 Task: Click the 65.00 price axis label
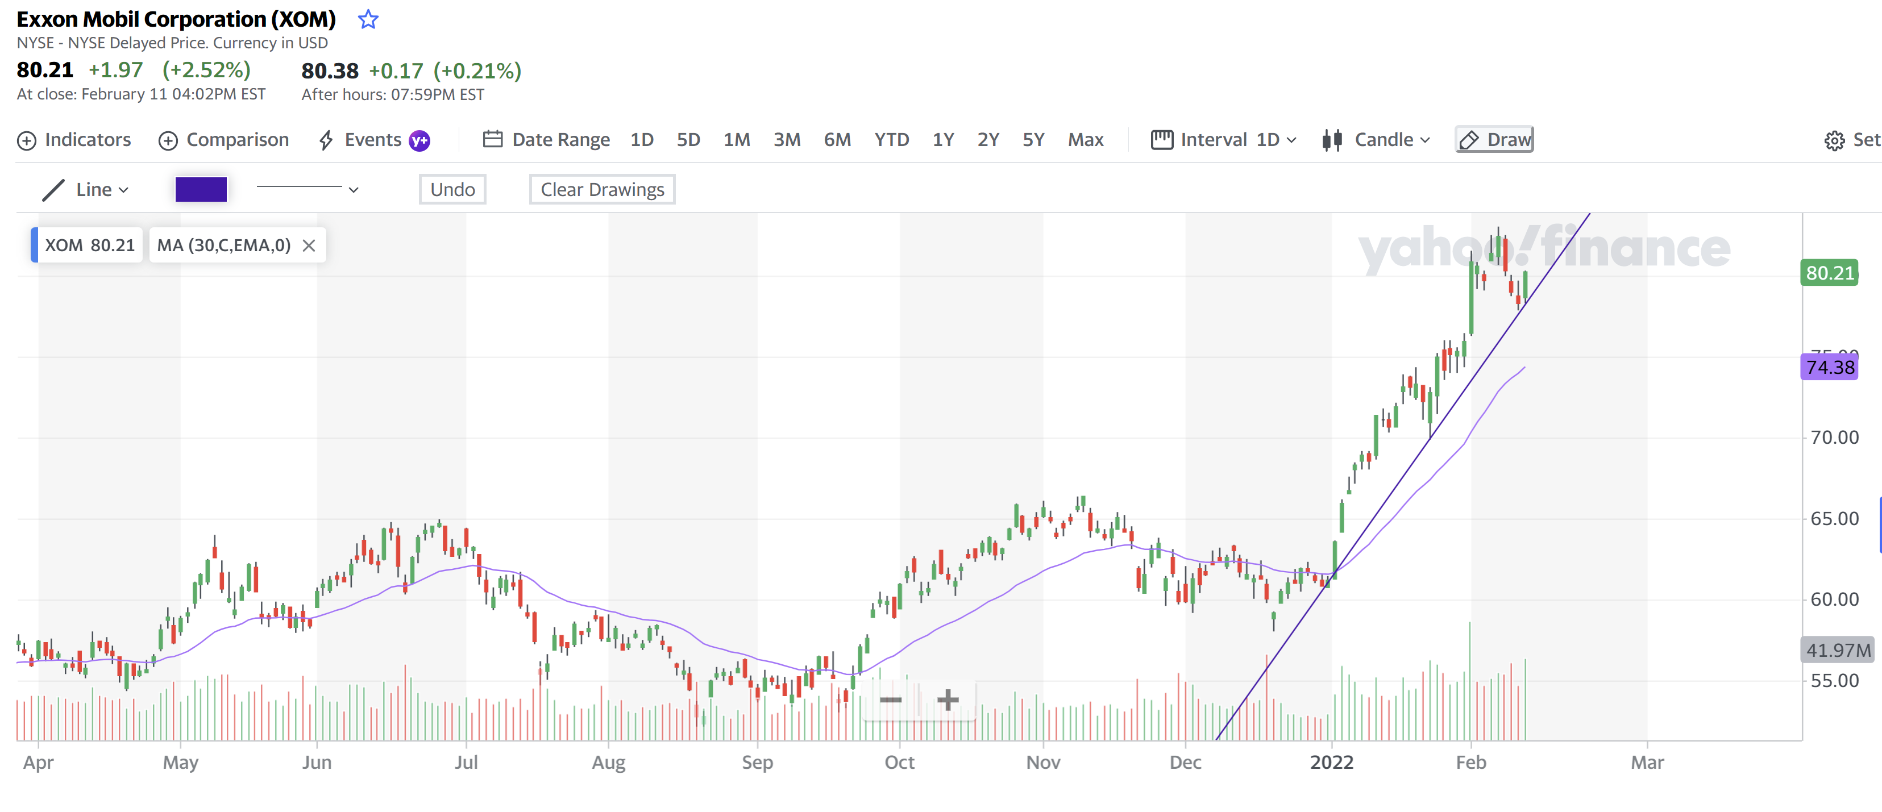click(x=1834, y=518)
